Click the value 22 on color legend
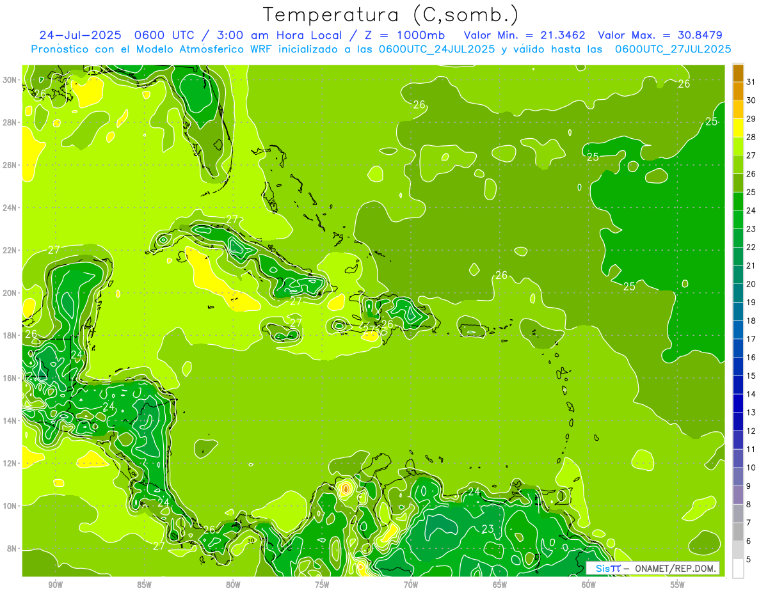The height and width of the screenshot is (593, 768). click(x=751, y=247)
